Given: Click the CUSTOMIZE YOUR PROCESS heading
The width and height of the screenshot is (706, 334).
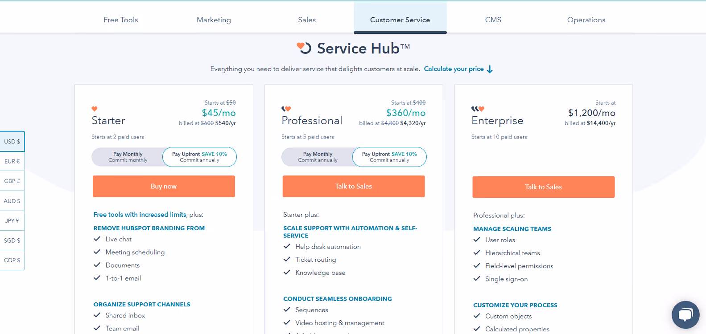Looking at the screenshot, I should pos(515,305).
